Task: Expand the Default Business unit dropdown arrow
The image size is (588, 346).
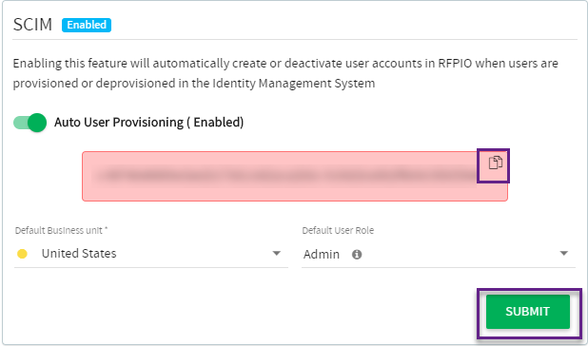Action: coord(276,254)
